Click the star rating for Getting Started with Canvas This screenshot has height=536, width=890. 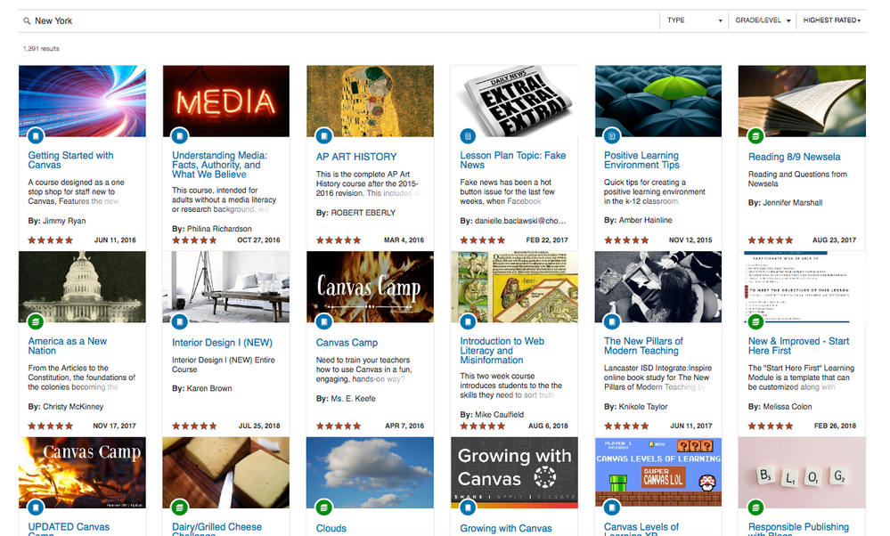coord(51,240)
